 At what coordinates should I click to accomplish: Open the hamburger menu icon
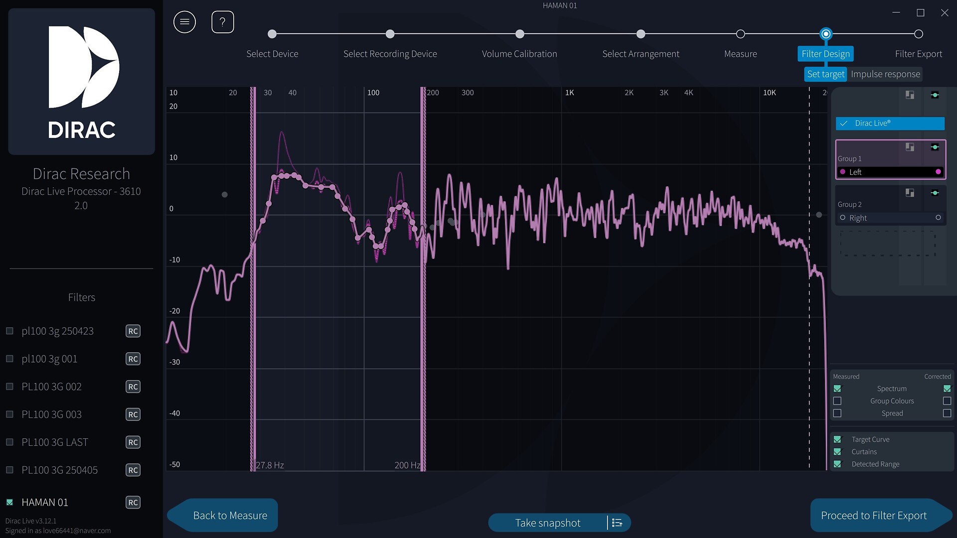pyautogui.click(x=184, y=22)
